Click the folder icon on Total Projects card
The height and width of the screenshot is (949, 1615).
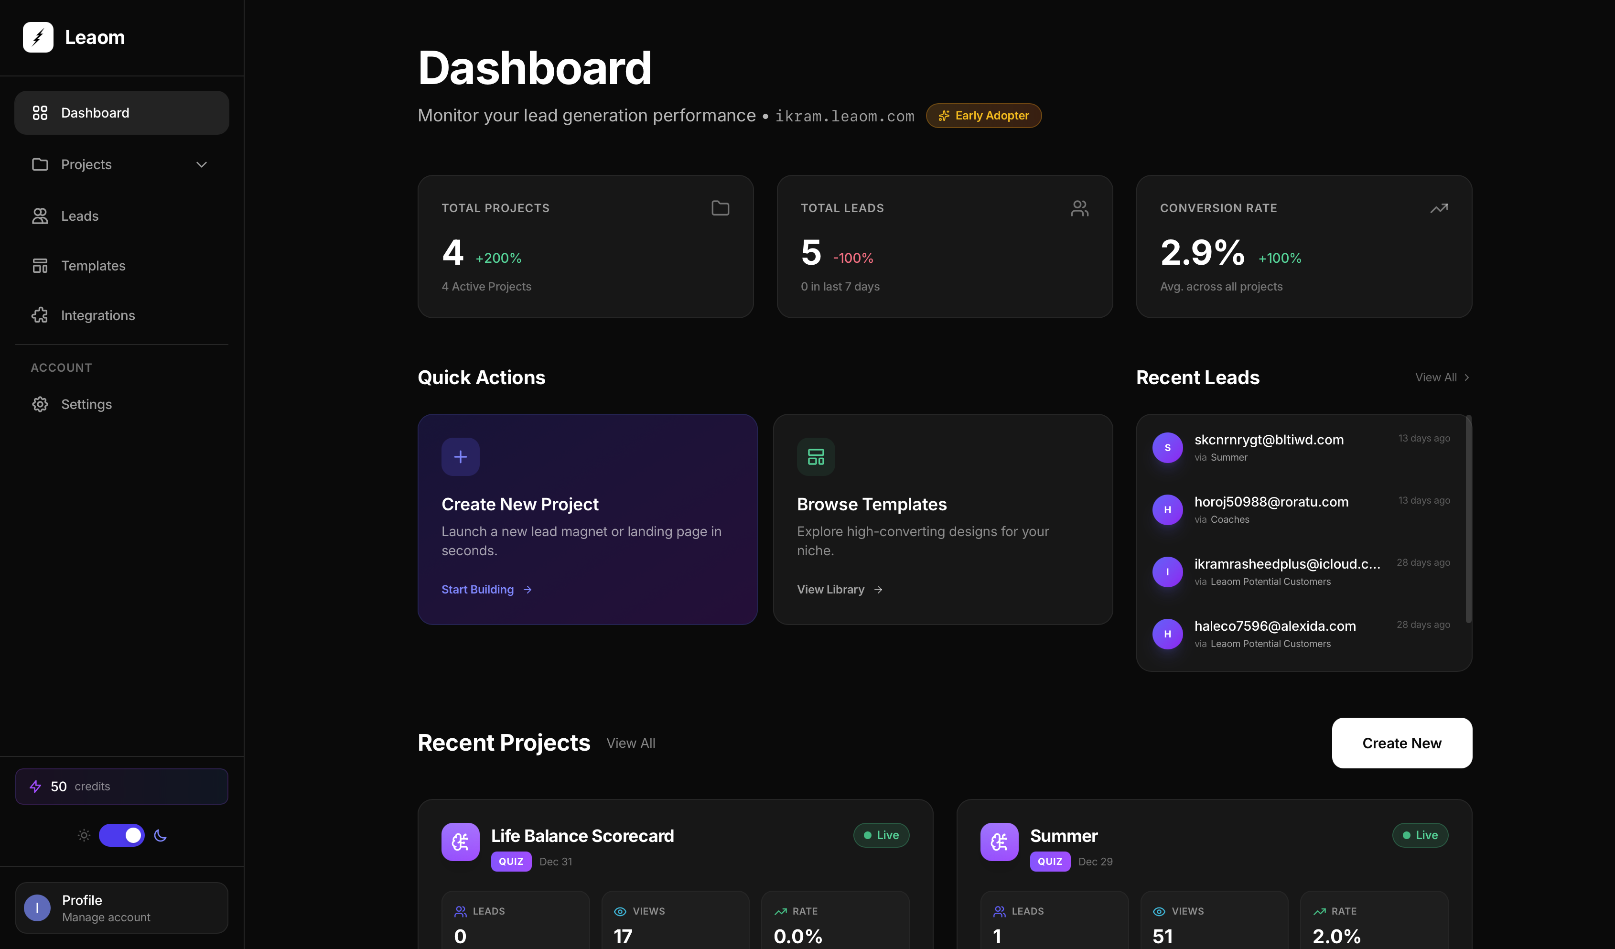(x=720, y=207)
